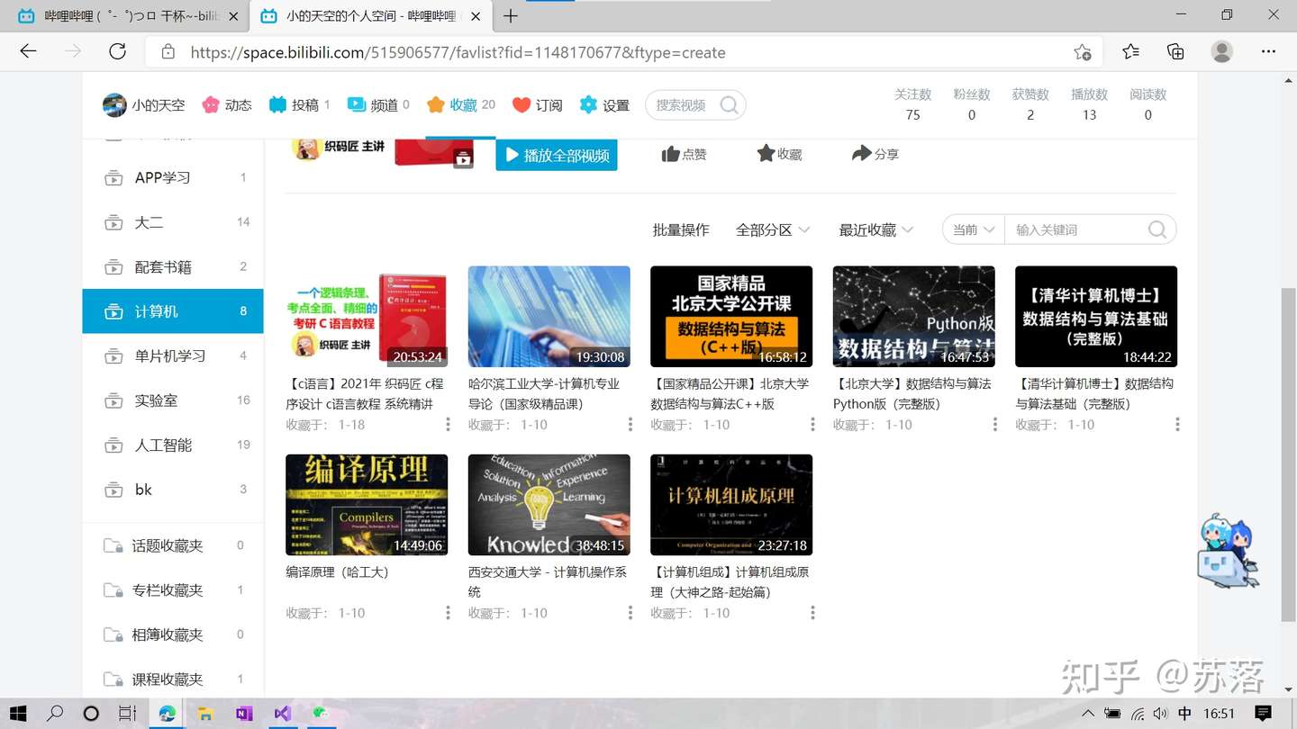Switch to the 订阅 tab
The width and height of the screenshot is (1297, 729).
537,105
